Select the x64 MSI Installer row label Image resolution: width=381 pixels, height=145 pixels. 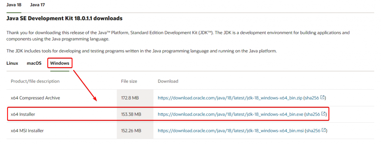point(27,130)
